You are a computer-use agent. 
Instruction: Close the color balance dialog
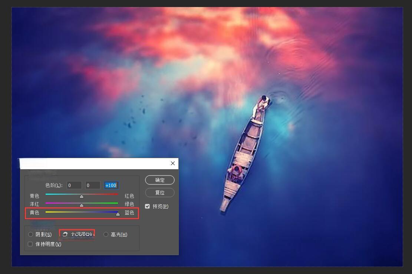tap(173, 163)
